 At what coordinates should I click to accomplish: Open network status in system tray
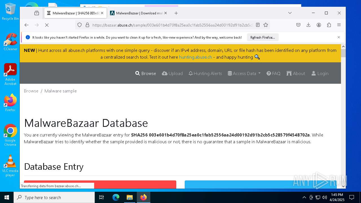318,197
